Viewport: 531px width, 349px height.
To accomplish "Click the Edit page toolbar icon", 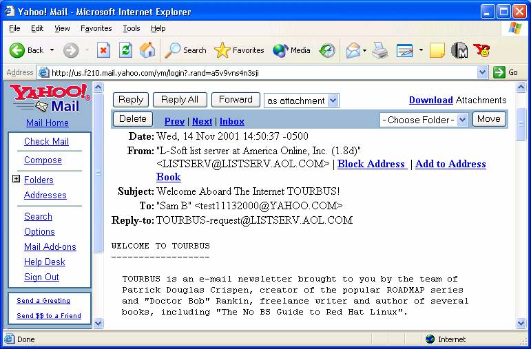I will pyautogui.click(x=405, y=51).
